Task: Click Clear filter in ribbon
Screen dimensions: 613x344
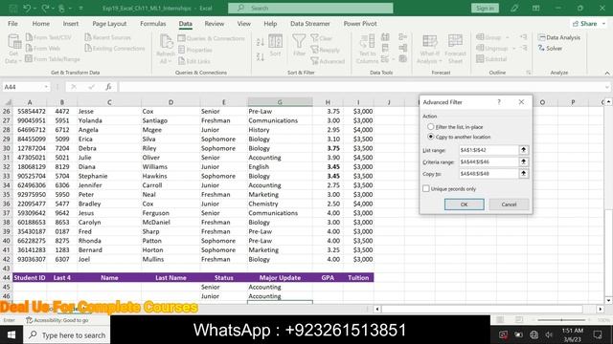Action: [322, 38]
